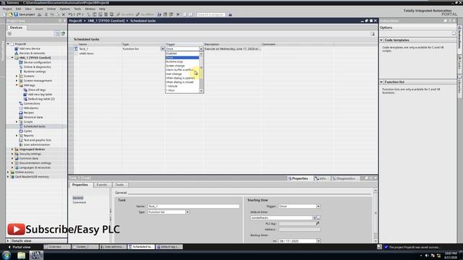Switch to the Events tab

[x=102, y=185]
